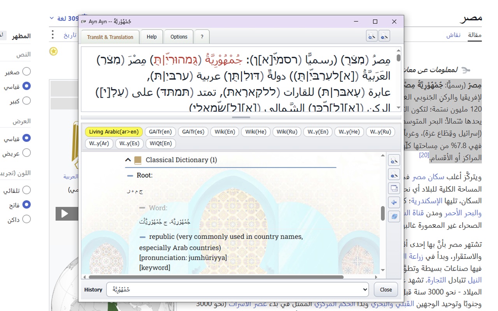Open Wikipedia history link (تاريخ)

(70, 35)
